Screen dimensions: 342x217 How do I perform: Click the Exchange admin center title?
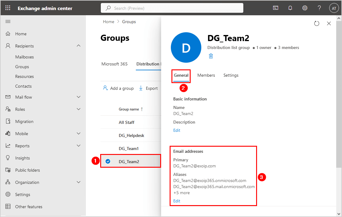coord(45,8)
